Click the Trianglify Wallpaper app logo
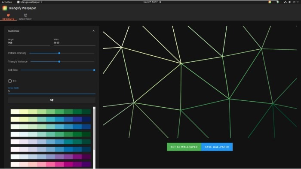Image resolution: width=301 pixels, height=169 pixels. 5,8
